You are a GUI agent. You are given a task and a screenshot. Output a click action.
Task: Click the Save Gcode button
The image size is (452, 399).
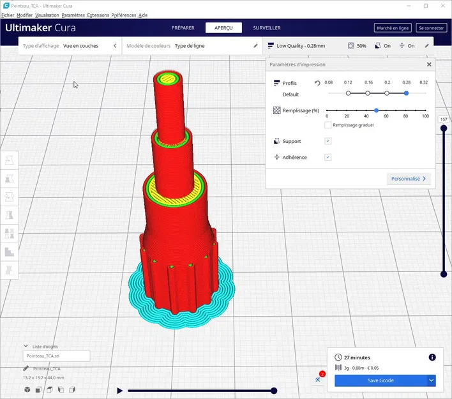(x=380, y=380)
